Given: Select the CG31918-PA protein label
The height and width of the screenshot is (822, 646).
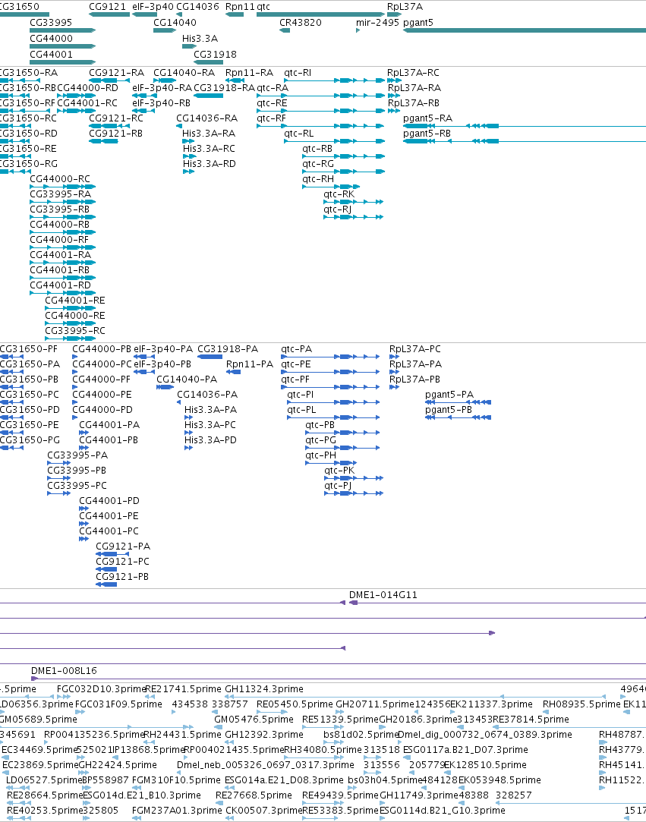Looking at the screenshot, I should [x=228, y=349].
